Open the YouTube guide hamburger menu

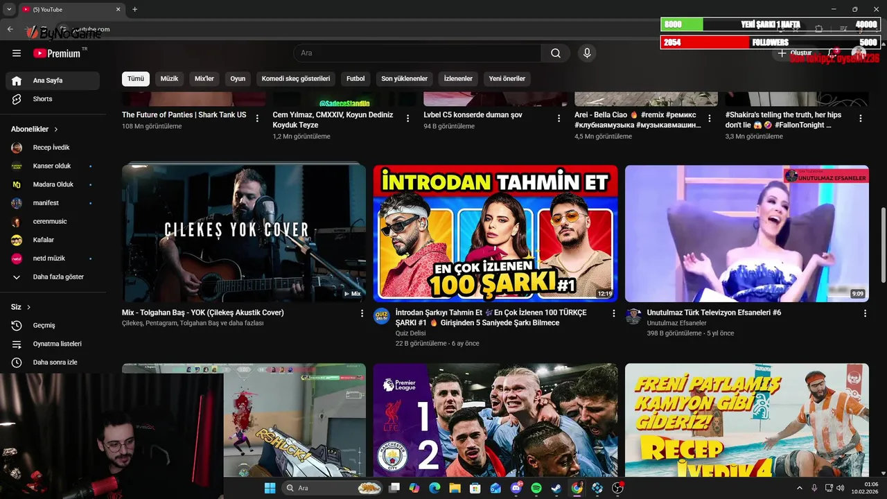(17, 53)
